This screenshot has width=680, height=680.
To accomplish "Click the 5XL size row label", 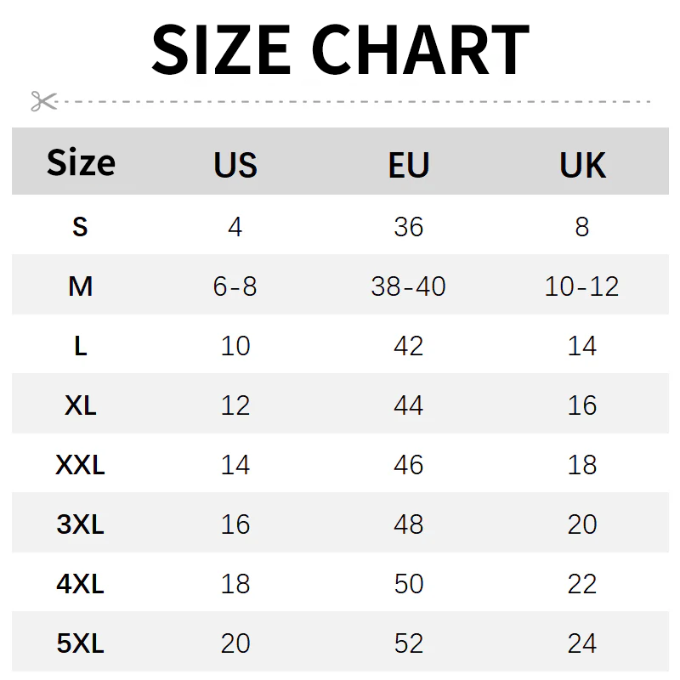I will click(x=80, y=643).
